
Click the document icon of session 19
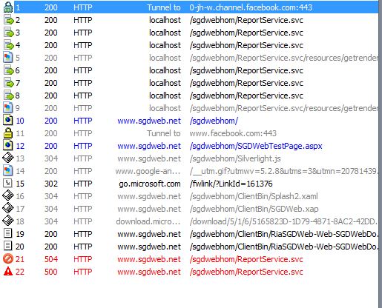8,234
